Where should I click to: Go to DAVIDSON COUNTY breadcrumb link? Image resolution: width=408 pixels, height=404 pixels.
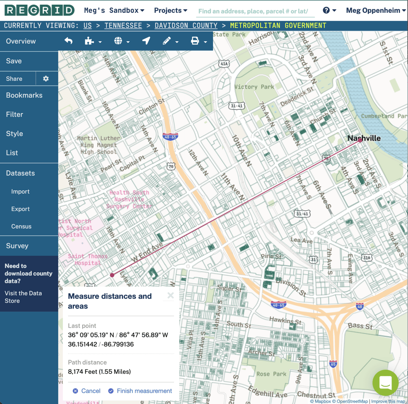coord(186,25)
